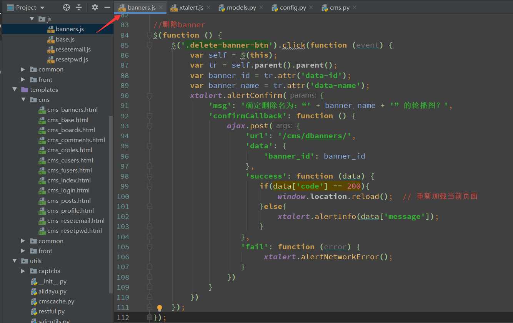Screen dimensions: 513x323
Task: Click the data['code'] == 200 condition
Action: tap(317, 186)
